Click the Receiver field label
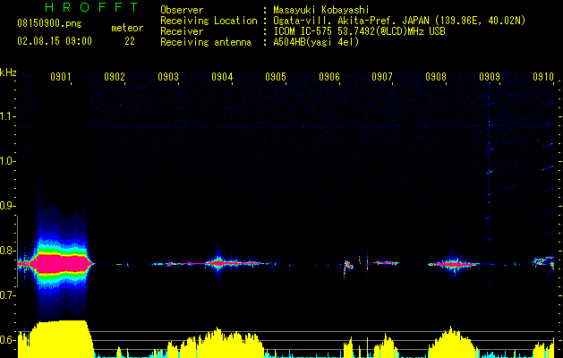This screenshot has width=563, height=358. point(182,31)
